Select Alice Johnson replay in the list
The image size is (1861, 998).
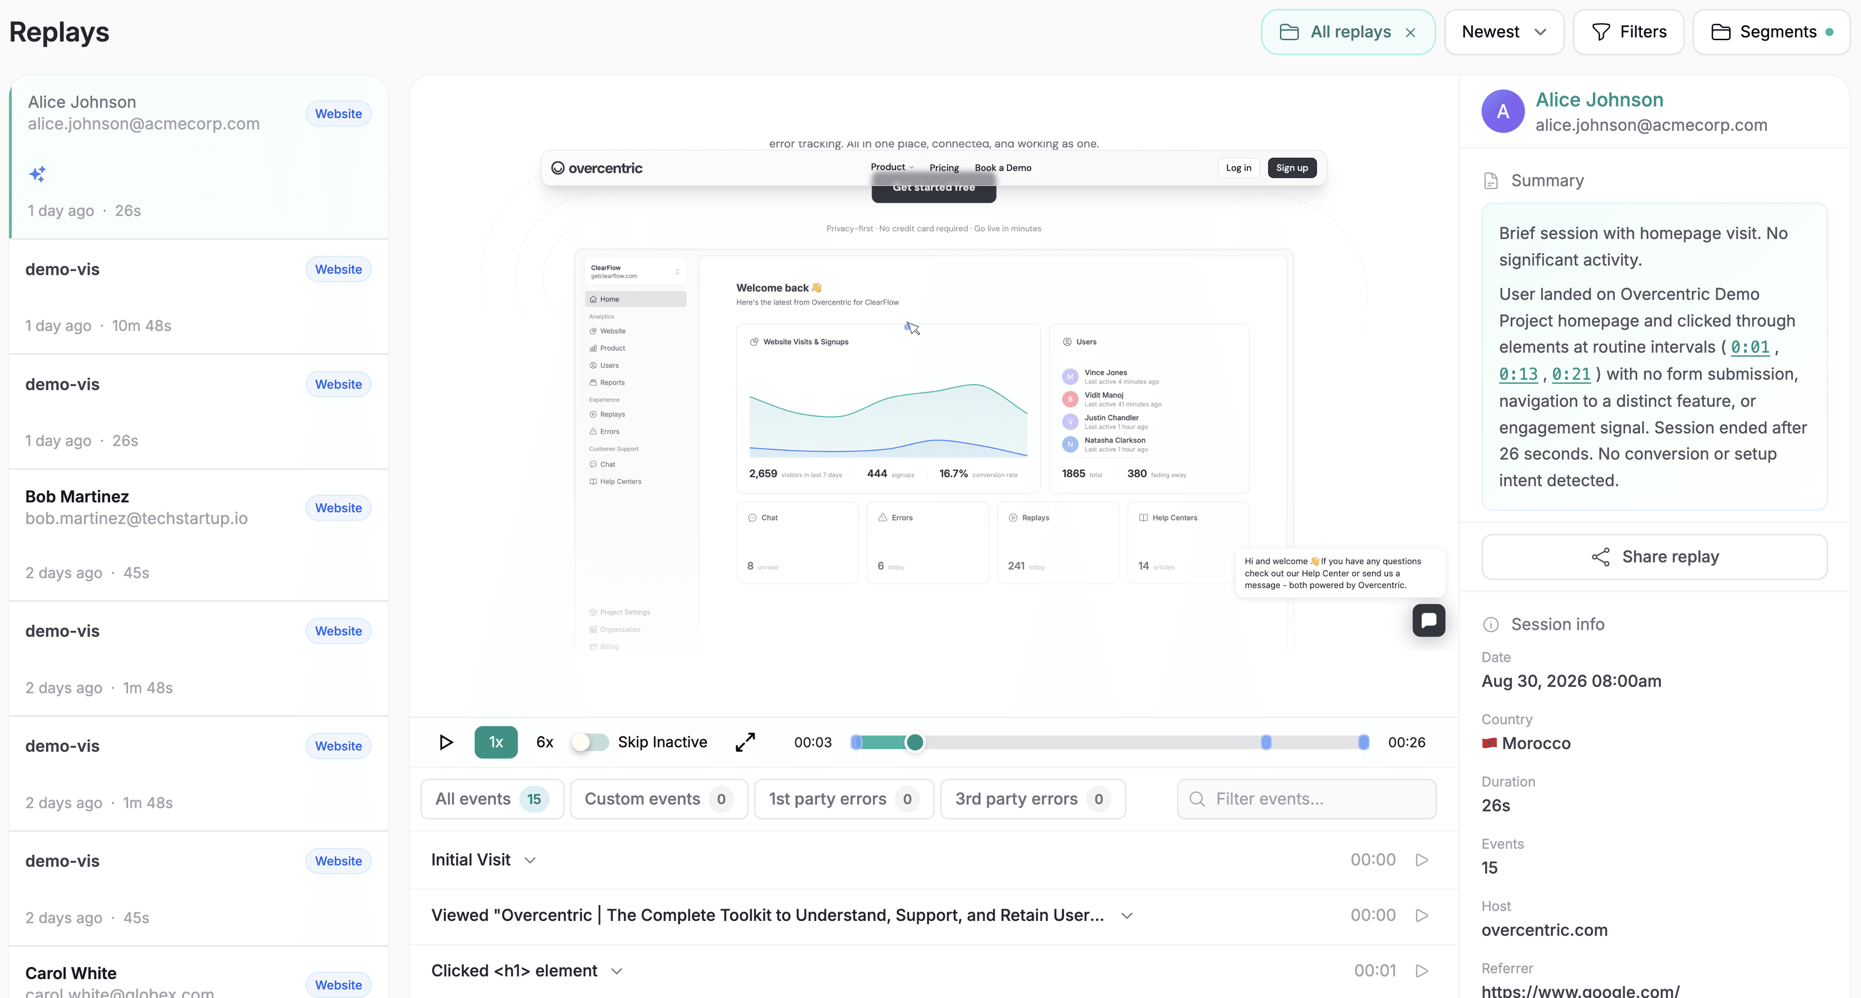[199, 156]
